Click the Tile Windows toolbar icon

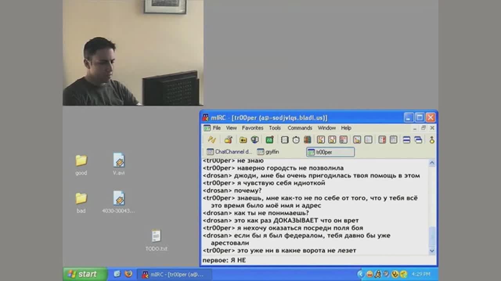click(x=407, y=140)
